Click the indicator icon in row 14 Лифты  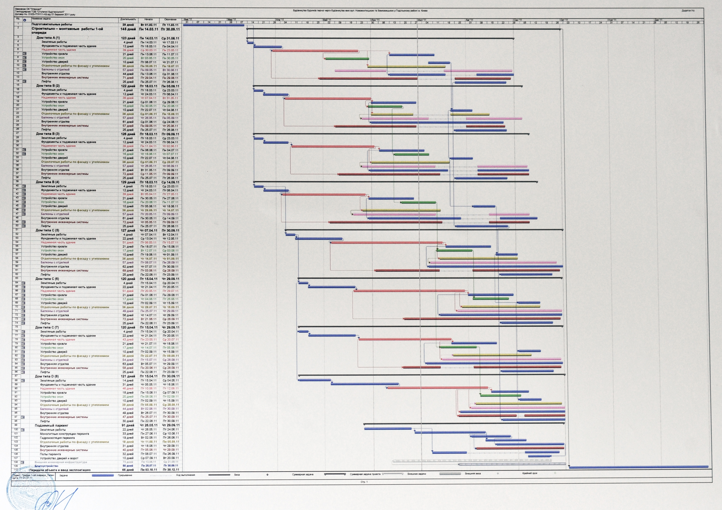(x=25, y=81)
